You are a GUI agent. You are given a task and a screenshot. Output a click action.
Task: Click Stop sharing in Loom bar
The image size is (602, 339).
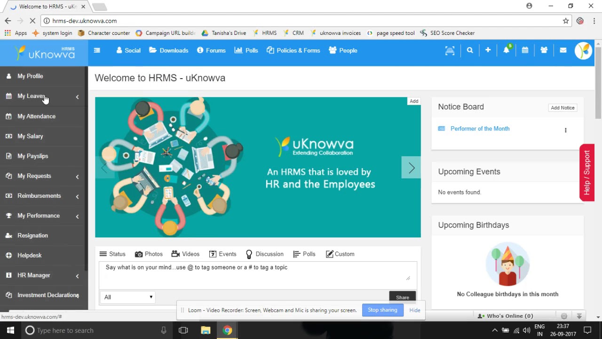pos(382,310)
